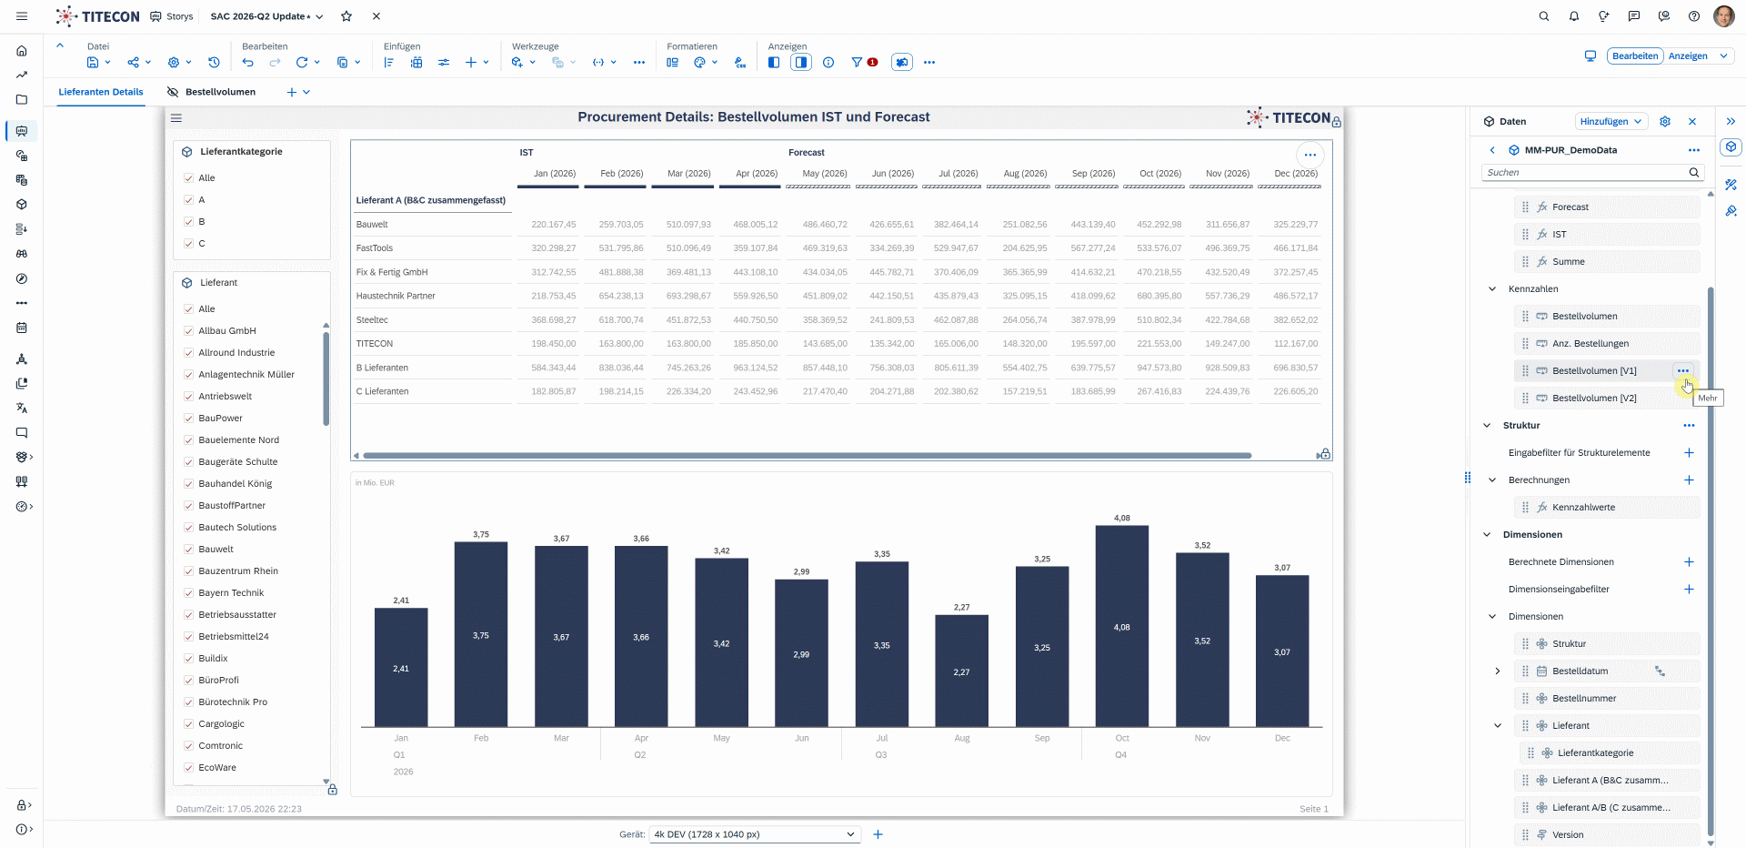Open Struktur section three-dot menu

coord(1689,425)
